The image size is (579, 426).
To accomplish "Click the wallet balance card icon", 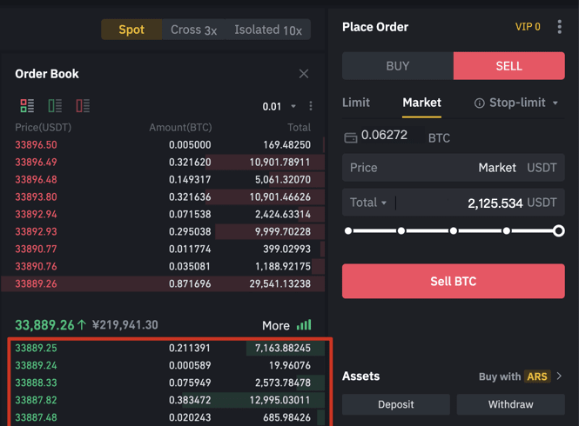I will (x=350, y=138).
